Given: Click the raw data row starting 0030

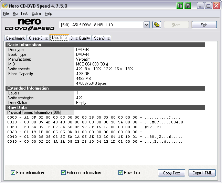Looking at the screenshot, I should pyautogui.click(x=95, y=132).
